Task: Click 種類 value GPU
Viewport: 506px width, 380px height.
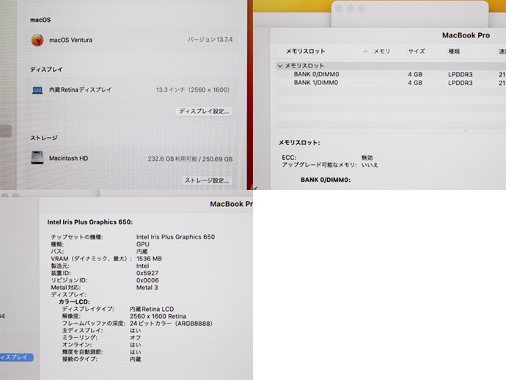Action: (x=143, y=244)
